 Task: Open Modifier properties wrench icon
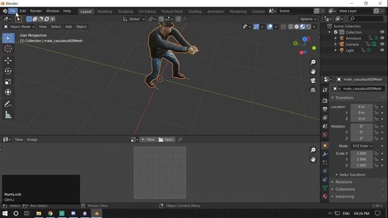click(x=325, y=154)
